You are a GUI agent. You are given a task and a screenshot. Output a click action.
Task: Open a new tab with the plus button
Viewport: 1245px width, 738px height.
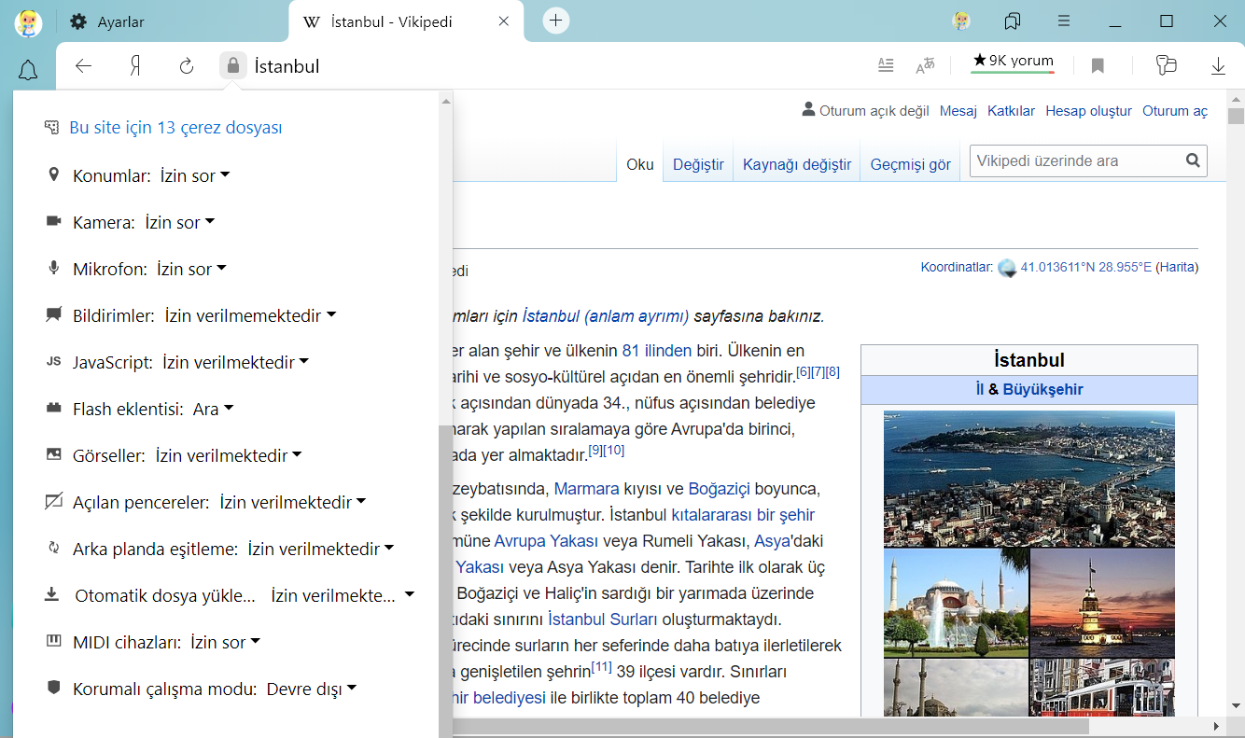click(x=556, y=20)
